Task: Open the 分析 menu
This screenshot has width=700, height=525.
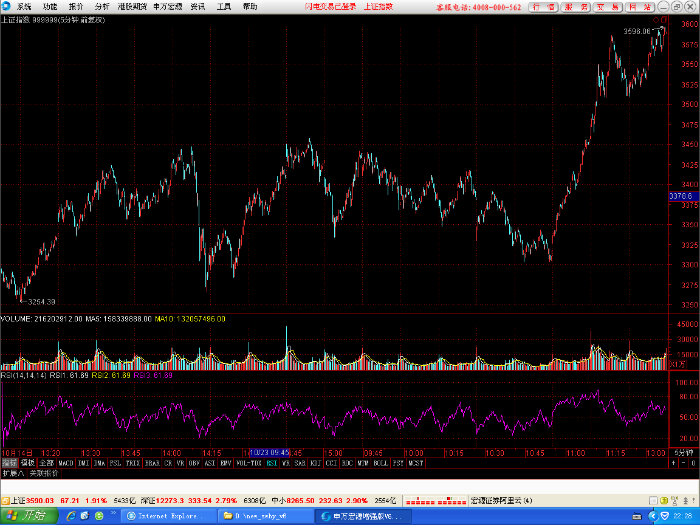Action: [x=102, y=6]
